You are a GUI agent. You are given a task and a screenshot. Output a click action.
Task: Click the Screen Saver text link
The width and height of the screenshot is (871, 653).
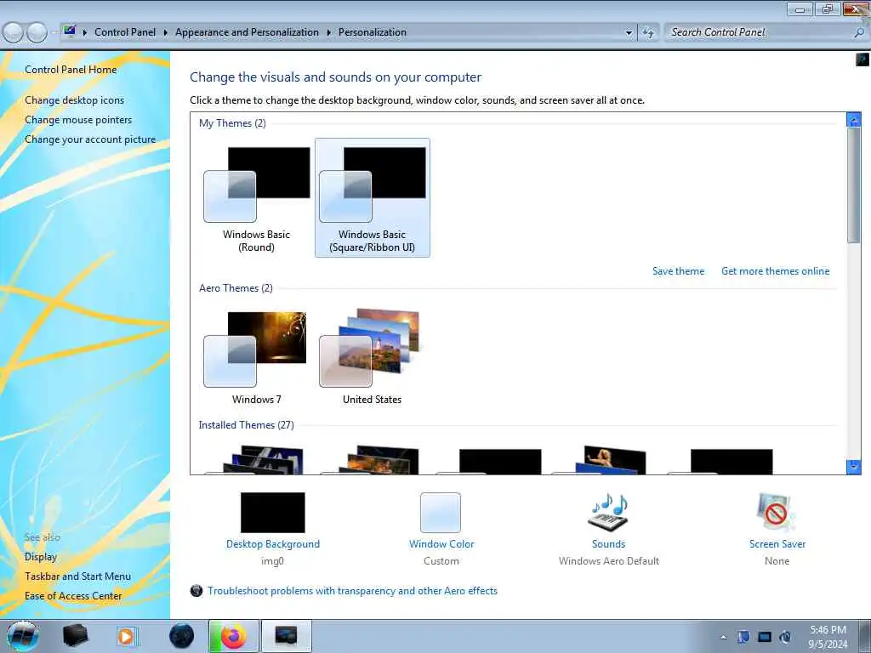coord(777,543)
